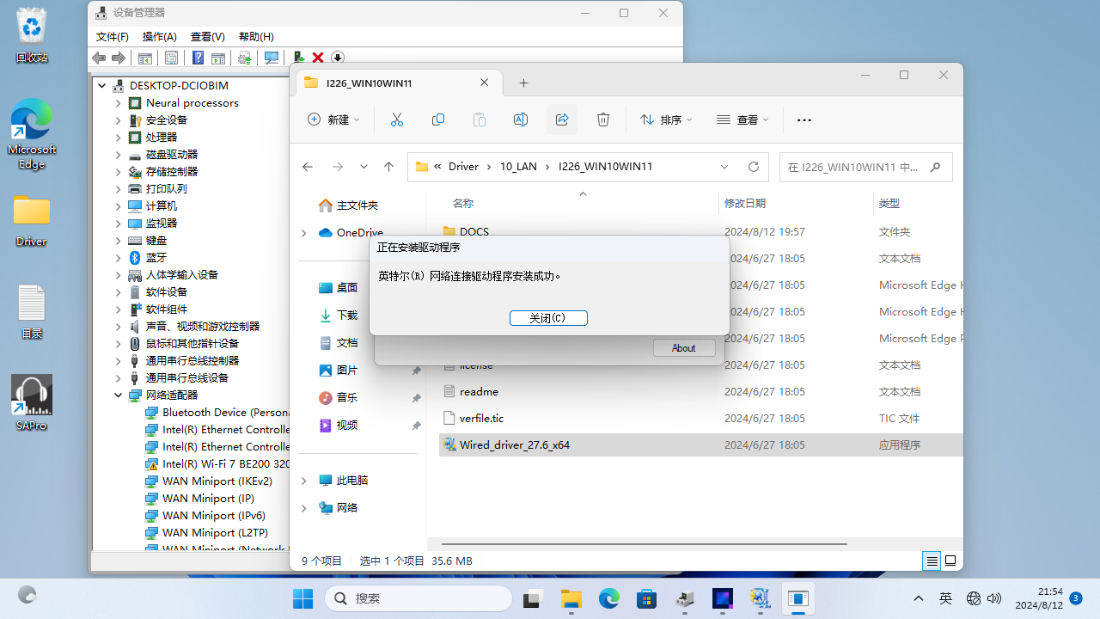Open Microsoft Edge from the taskbar
This screenshot has height=619, width=1100.
[609, 598]
